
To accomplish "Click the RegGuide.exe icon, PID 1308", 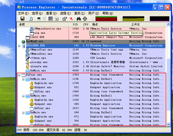I will [x=32, y=100].
